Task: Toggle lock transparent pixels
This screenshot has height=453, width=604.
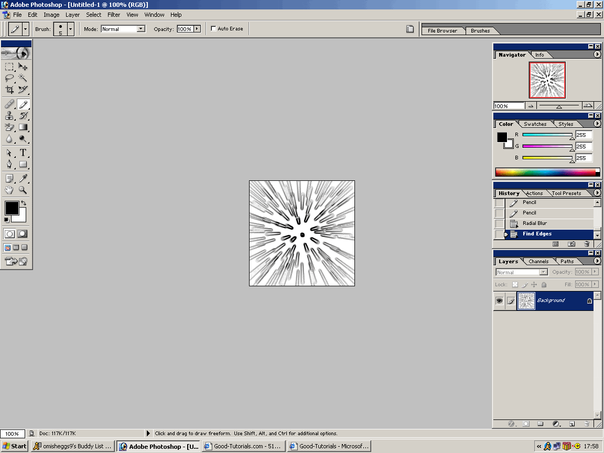Action: pos(515,285)
